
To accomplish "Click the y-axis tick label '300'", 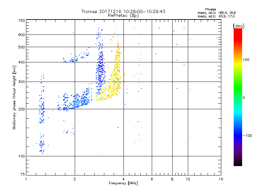I will [x=21, y=82].
